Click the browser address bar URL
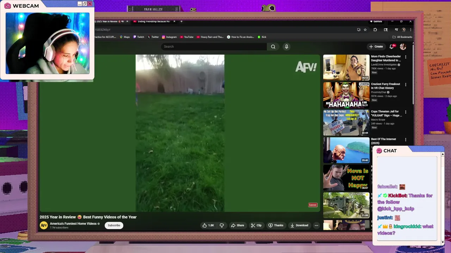This screenshot has width=451, height=253. click(103, 30)
